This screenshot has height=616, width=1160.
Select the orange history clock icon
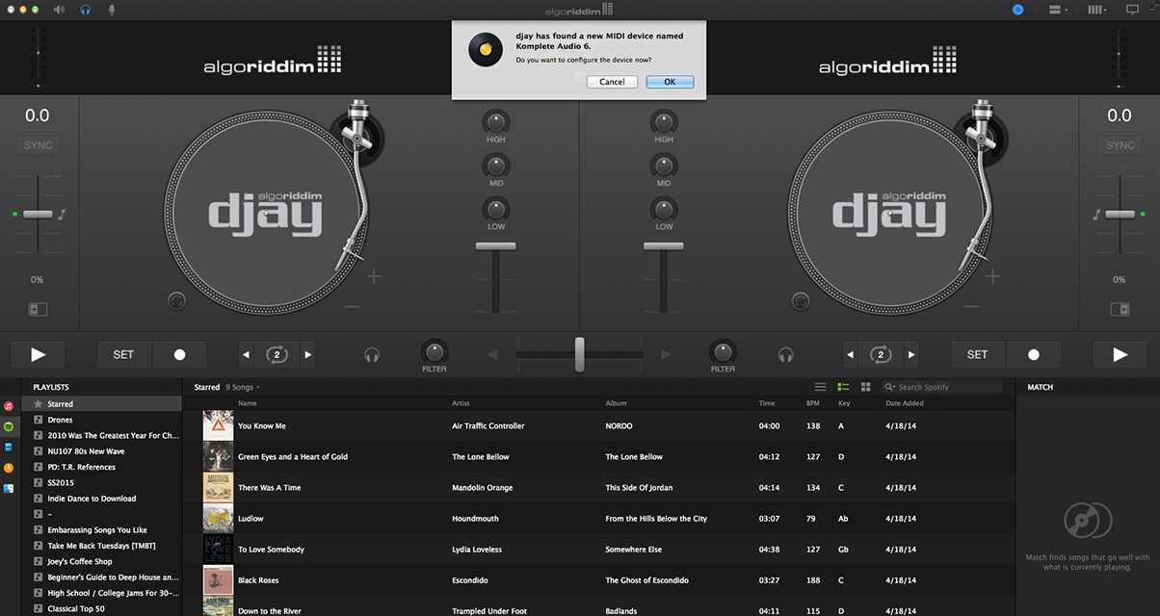[x=9, y=468]
